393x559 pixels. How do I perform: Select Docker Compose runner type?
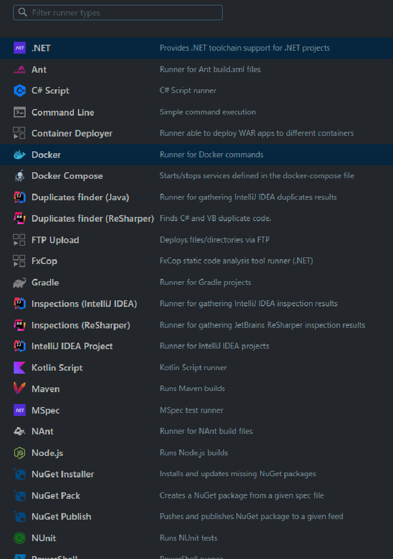[x=67, y=176]
